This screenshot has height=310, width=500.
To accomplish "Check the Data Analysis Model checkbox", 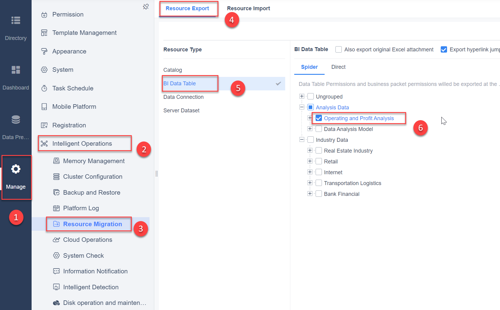I will [319, 129].
